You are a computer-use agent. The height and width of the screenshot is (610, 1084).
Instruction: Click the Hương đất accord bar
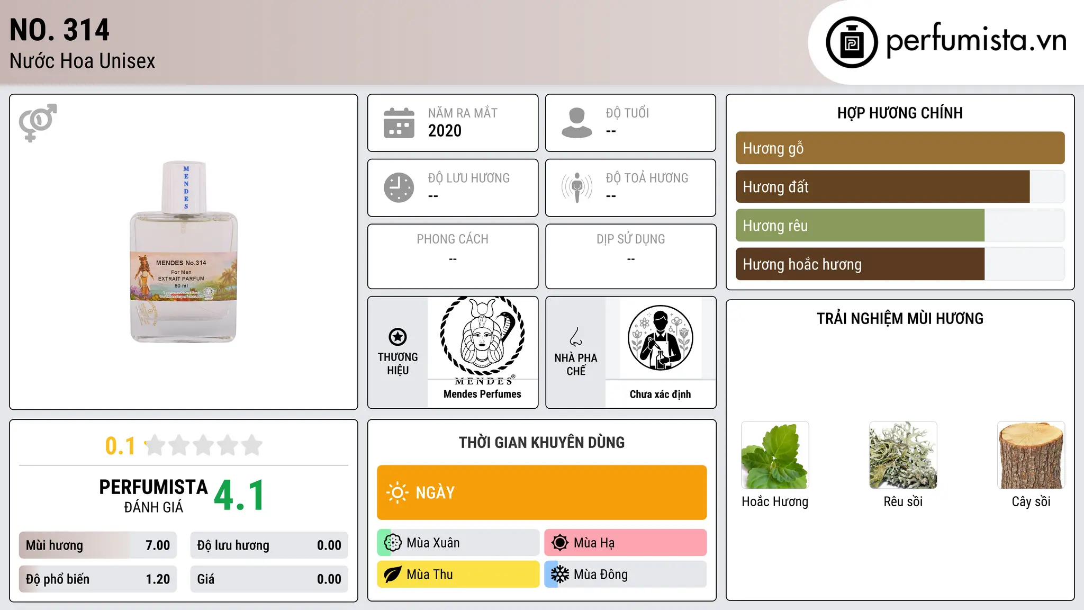click(x=900, y=186)
